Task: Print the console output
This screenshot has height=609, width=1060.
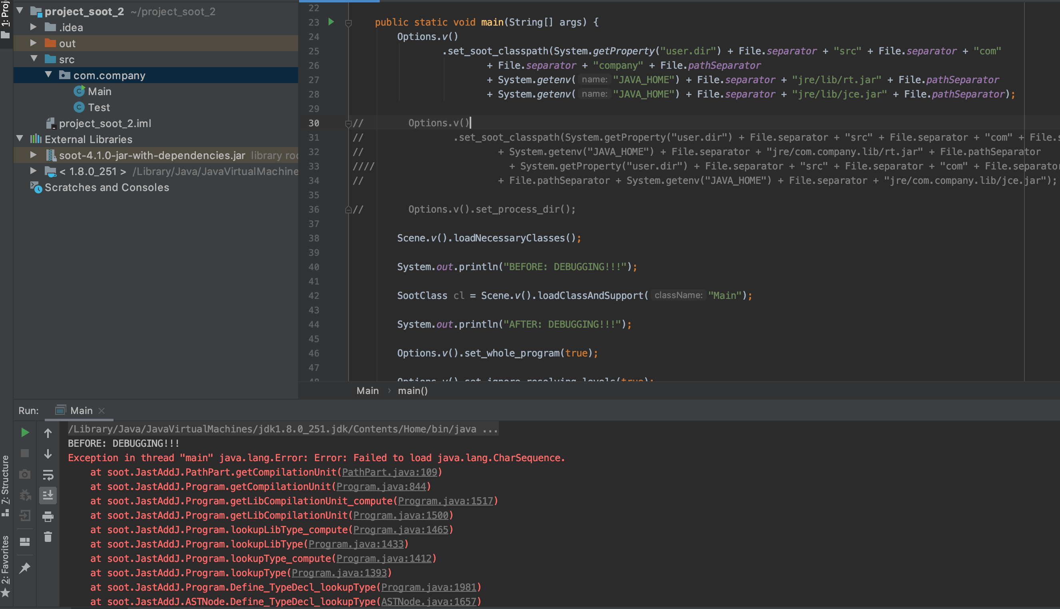Action: point(48,515)
